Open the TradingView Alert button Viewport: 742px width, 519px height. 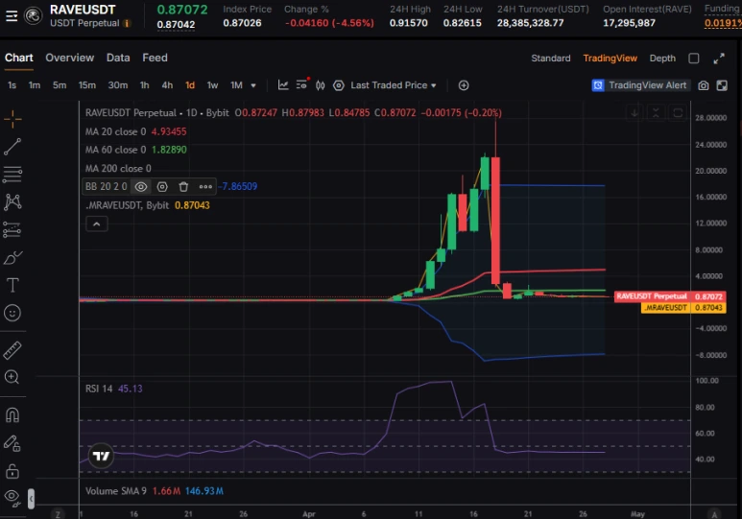click(x=639, y=85)
